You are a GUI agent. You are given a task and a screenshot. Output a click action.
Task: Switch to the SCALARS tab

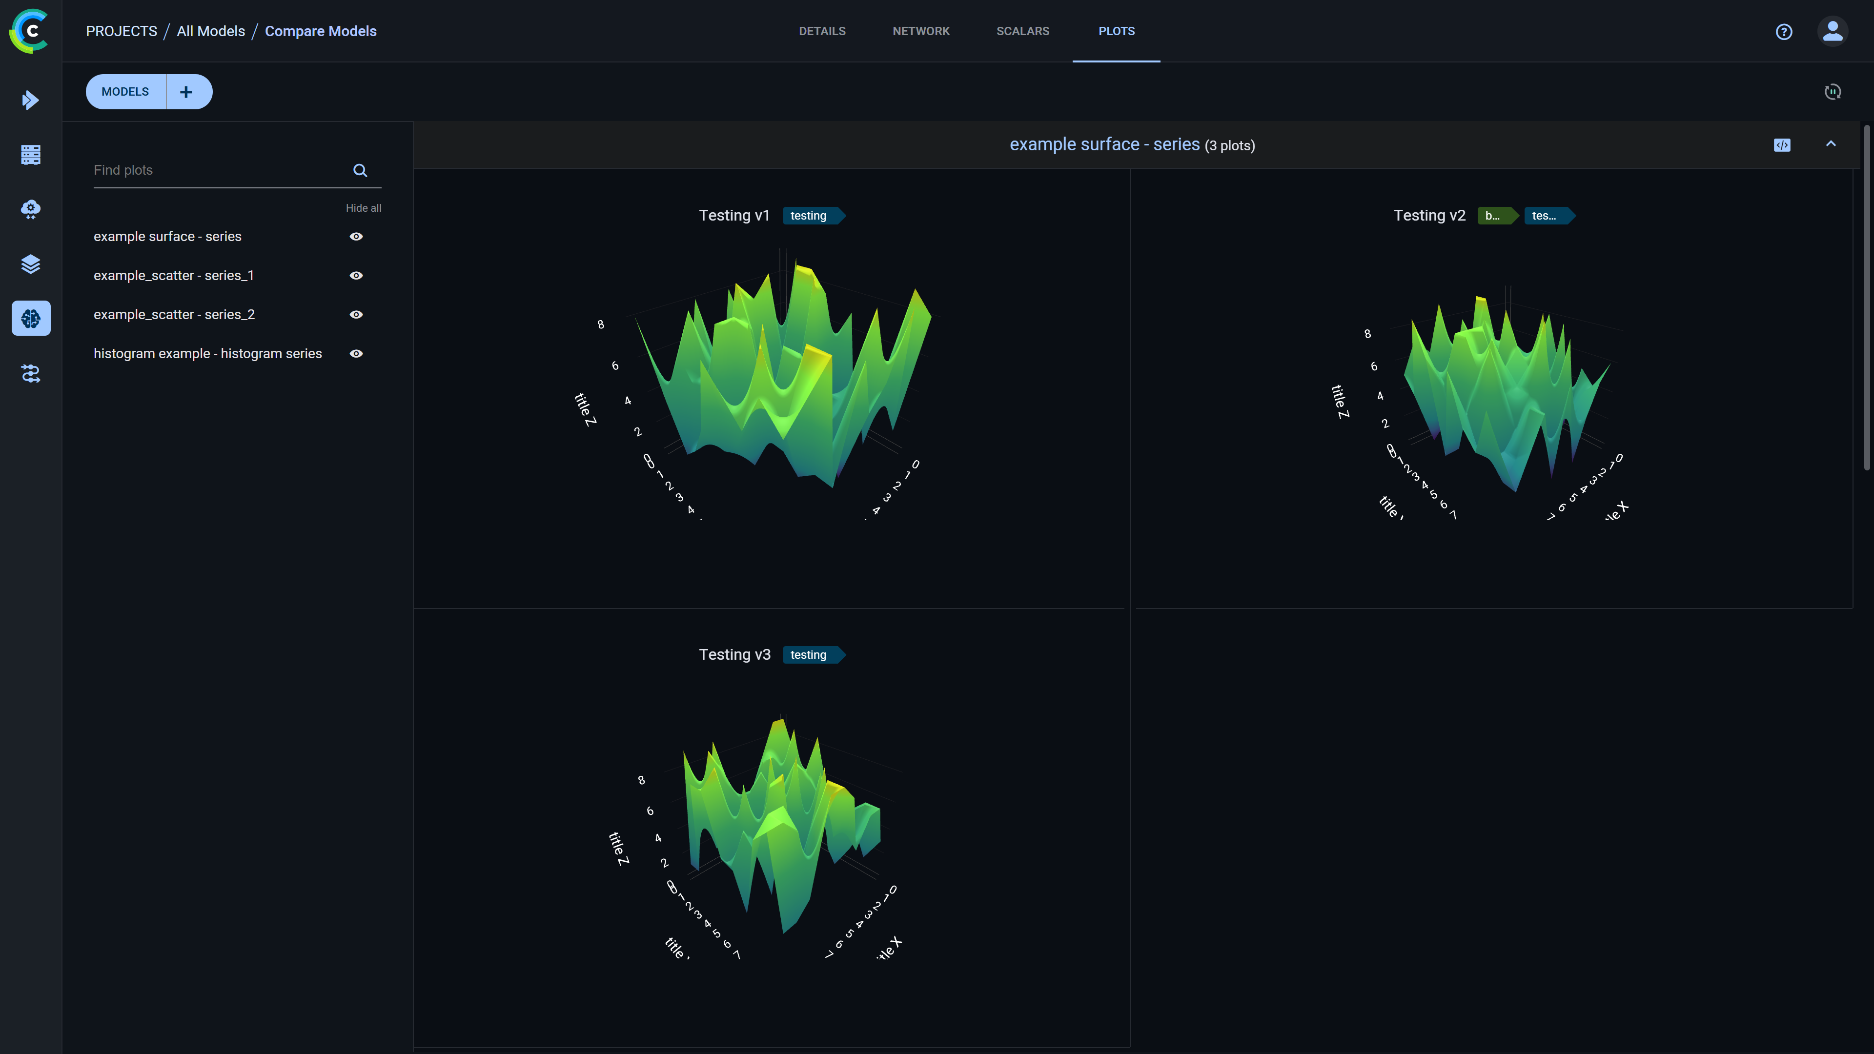pos(1023,31)
